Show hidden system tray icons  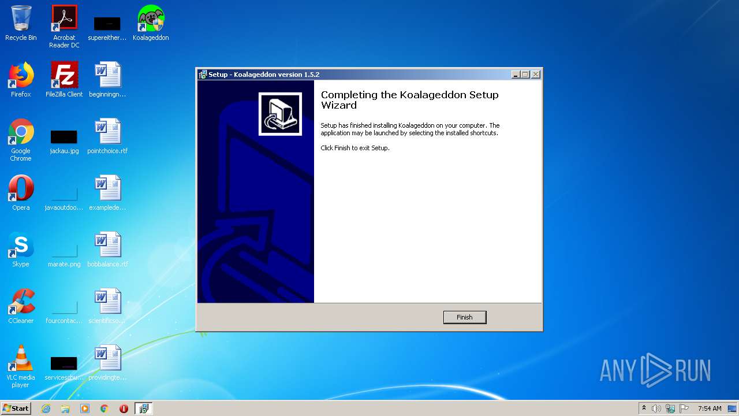[644, 408]
